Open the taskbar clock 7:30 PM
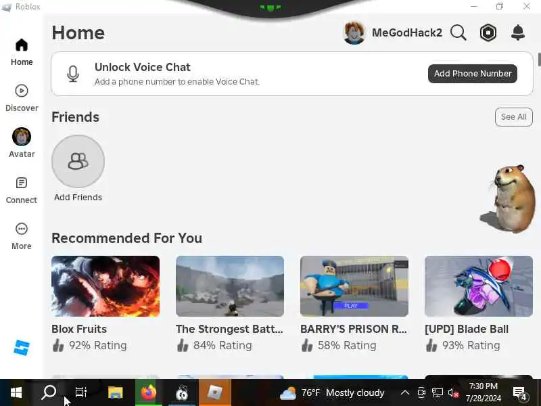The image size is (541, 406). (x=483, y=392)
